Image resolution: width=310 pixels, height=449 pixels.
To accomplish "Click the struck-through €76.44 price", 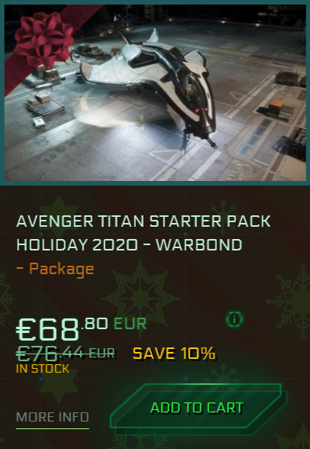I will click(66, 354).
